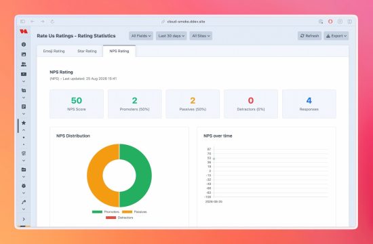This screenshot has width=373, height=244.
Task: Open the round gear icon below folder
Action: pos(24,186)
